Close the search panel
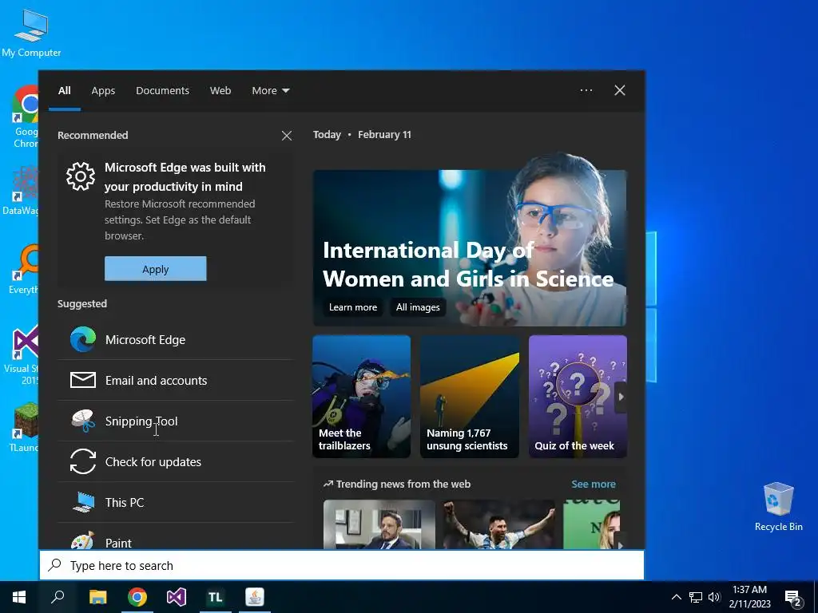 [620, 90]
